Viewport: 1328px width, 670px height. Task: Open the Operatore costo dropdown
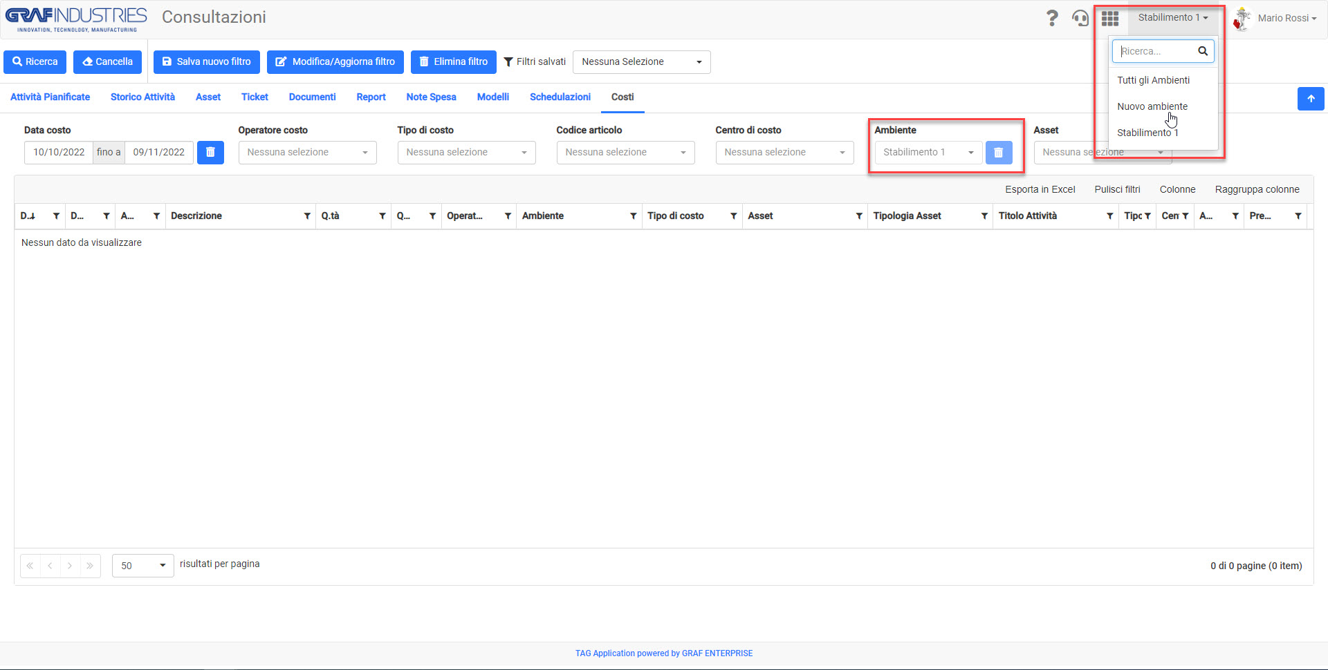[307, 152]
